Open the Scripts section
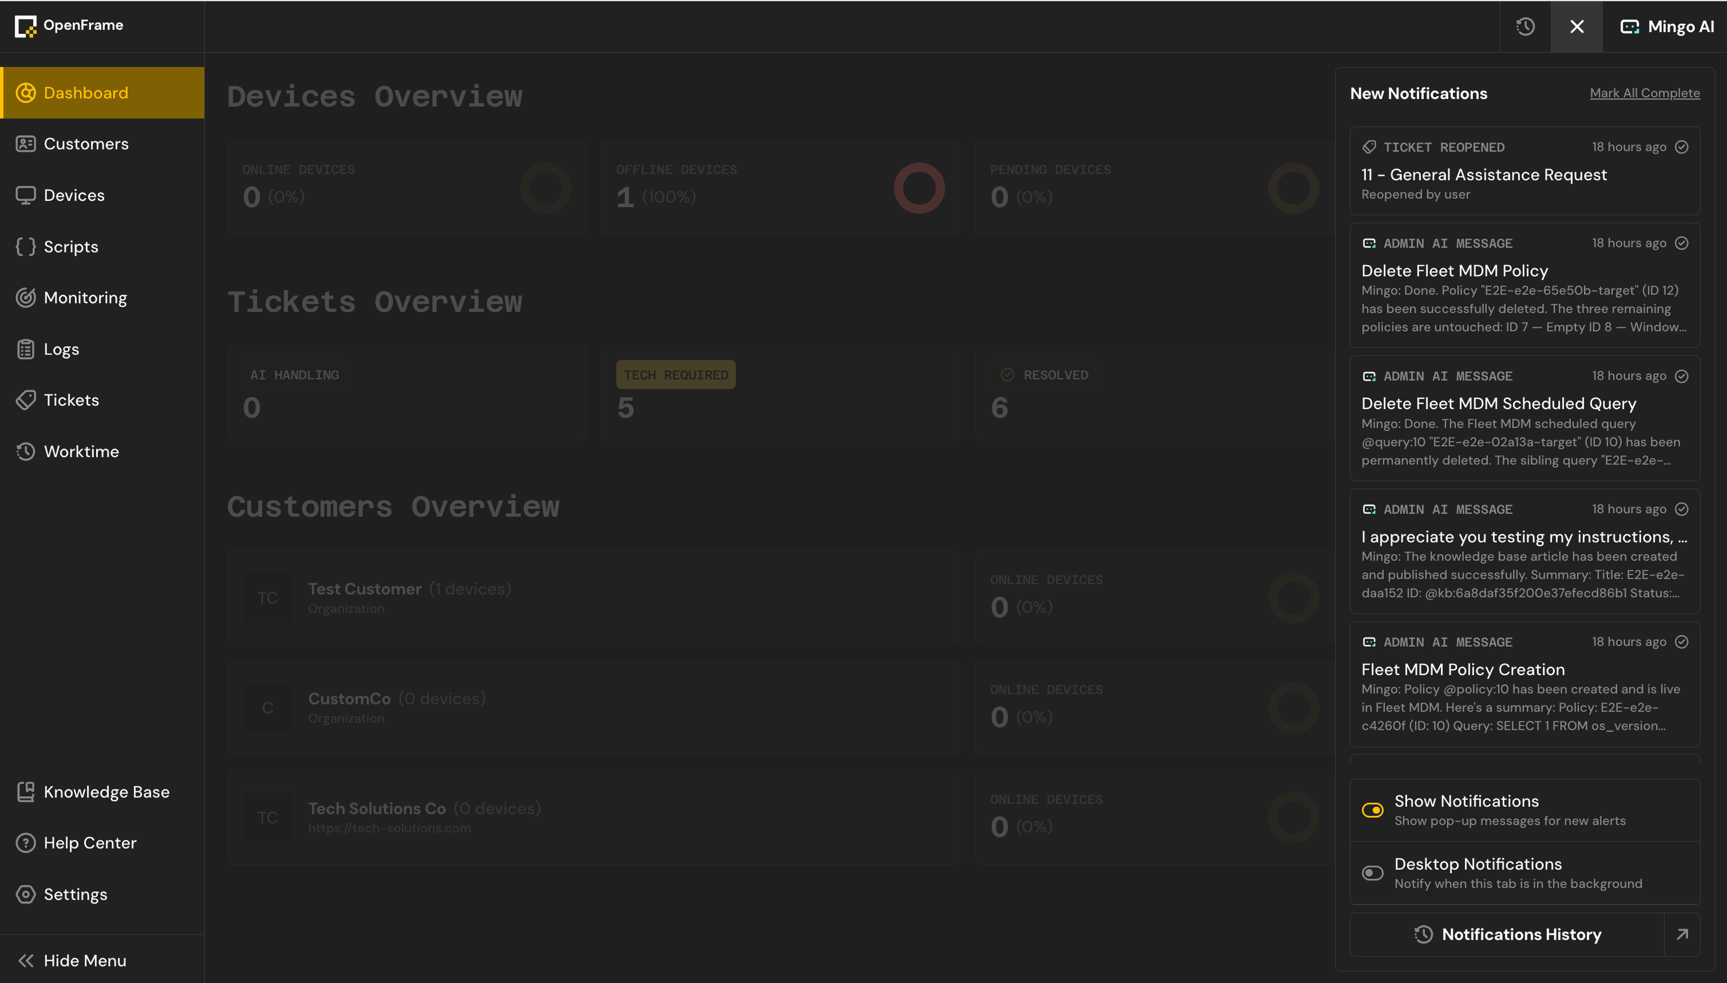The width and height of the screenshot is (1727, 983). pyautogui.click(x=102, y=246)
